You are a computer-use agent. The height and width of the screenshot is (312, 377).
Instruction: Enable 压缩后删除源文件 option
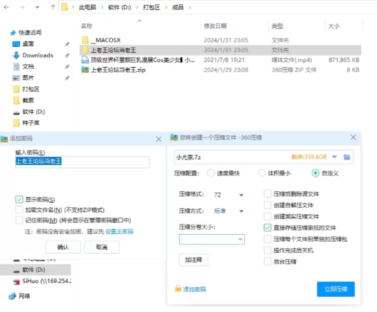coord(267,194)
